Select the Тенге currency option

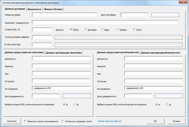(134, 30)
